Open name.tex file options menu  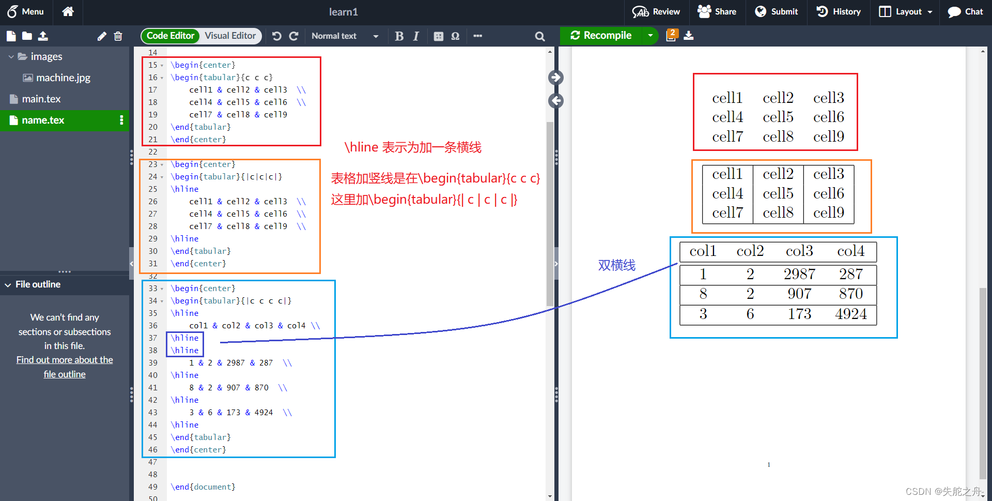tap(121, 120)
